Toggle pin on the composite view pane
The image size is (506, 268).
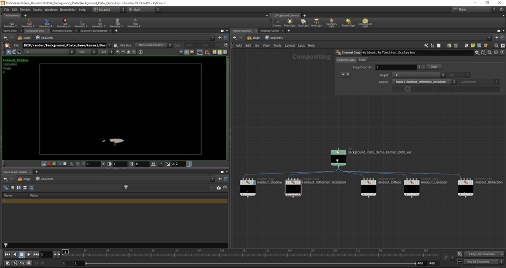(220, 38)
